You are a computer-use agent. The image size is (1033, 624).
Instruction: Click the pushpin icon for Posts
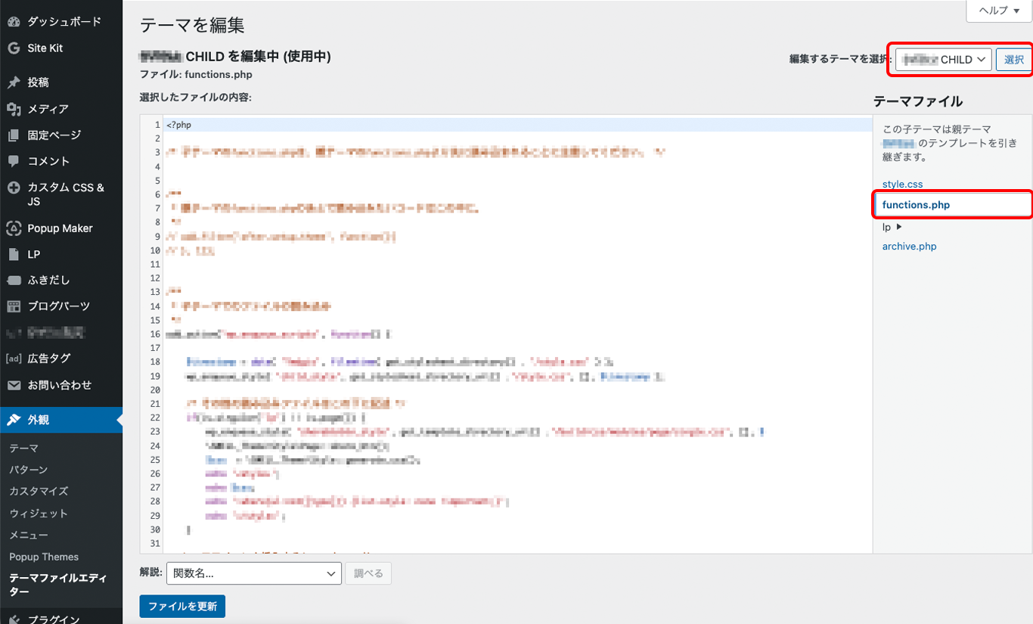[x=14, y=82]
